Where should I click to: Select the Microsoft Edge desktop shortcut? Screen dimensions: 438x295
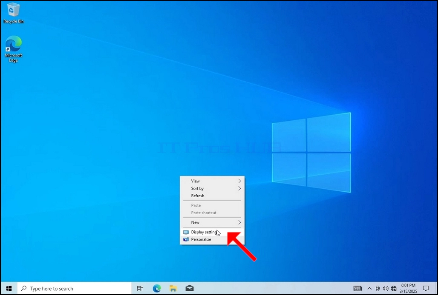(13, 49)
